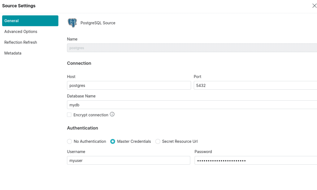Enable the Encrypt connection checkbox

click(69, 115)
